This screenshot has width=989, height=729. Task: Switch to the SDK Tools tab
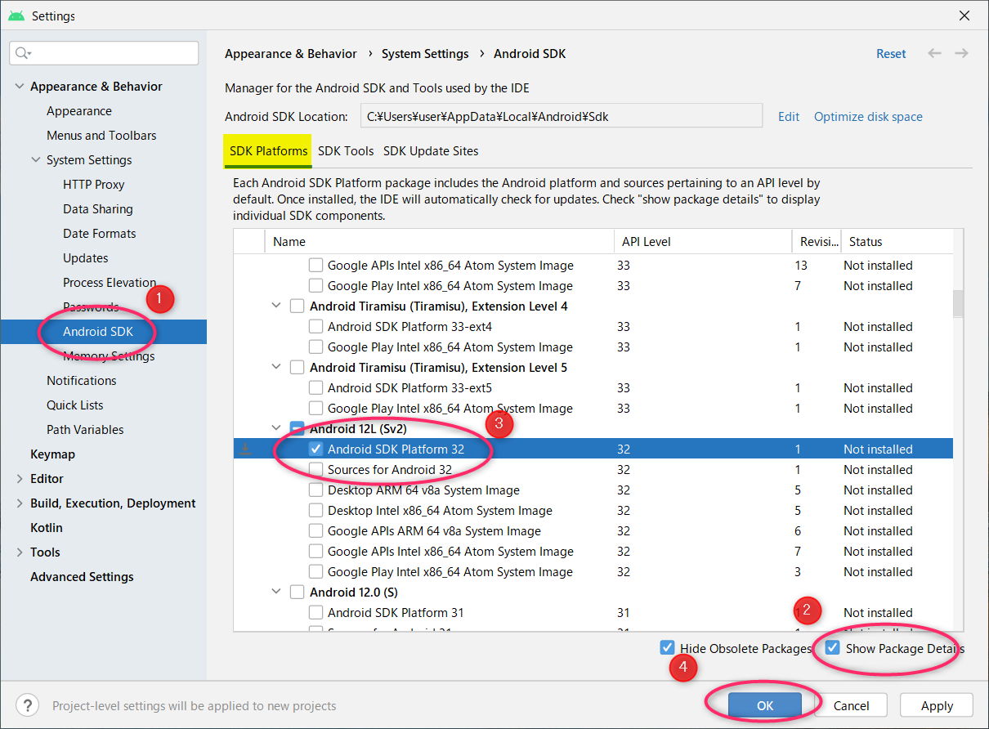tap(345, 151)
